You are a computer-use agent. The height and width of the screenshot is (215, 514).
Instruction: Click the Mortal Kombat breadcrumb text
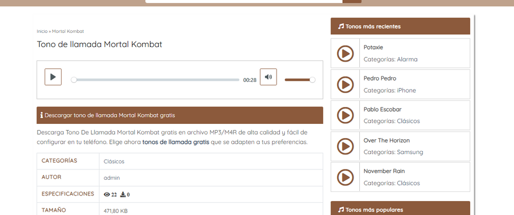pyautogui.click(x=68, y=31)
